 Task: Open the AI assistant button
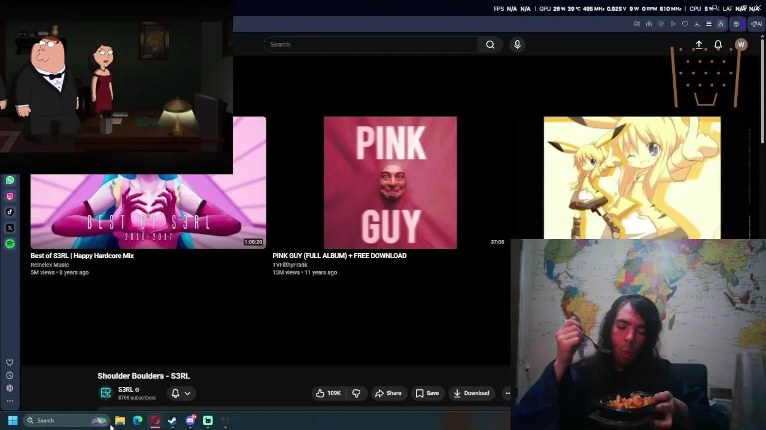pyautogui.click(x=756, y=24)
